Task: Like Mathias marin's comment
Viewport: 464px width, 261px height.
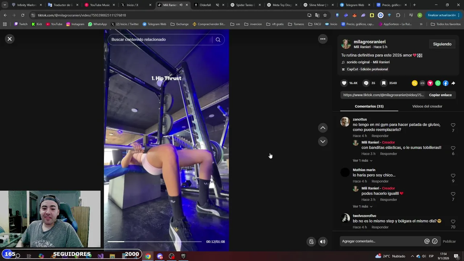Action: (453, 176)
